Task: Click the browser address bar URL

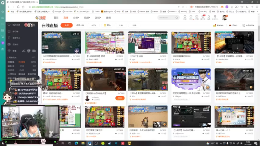Action: [69, 7]
